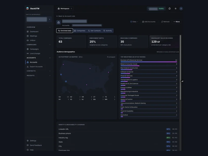Collapse the Campaigns section
This screenshot has width=208, height=156.
point(50,45)
